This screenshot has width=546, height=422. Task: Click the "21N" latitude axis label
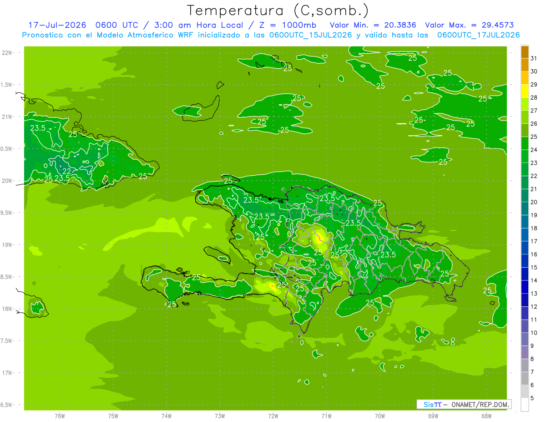tap(7, 117)
